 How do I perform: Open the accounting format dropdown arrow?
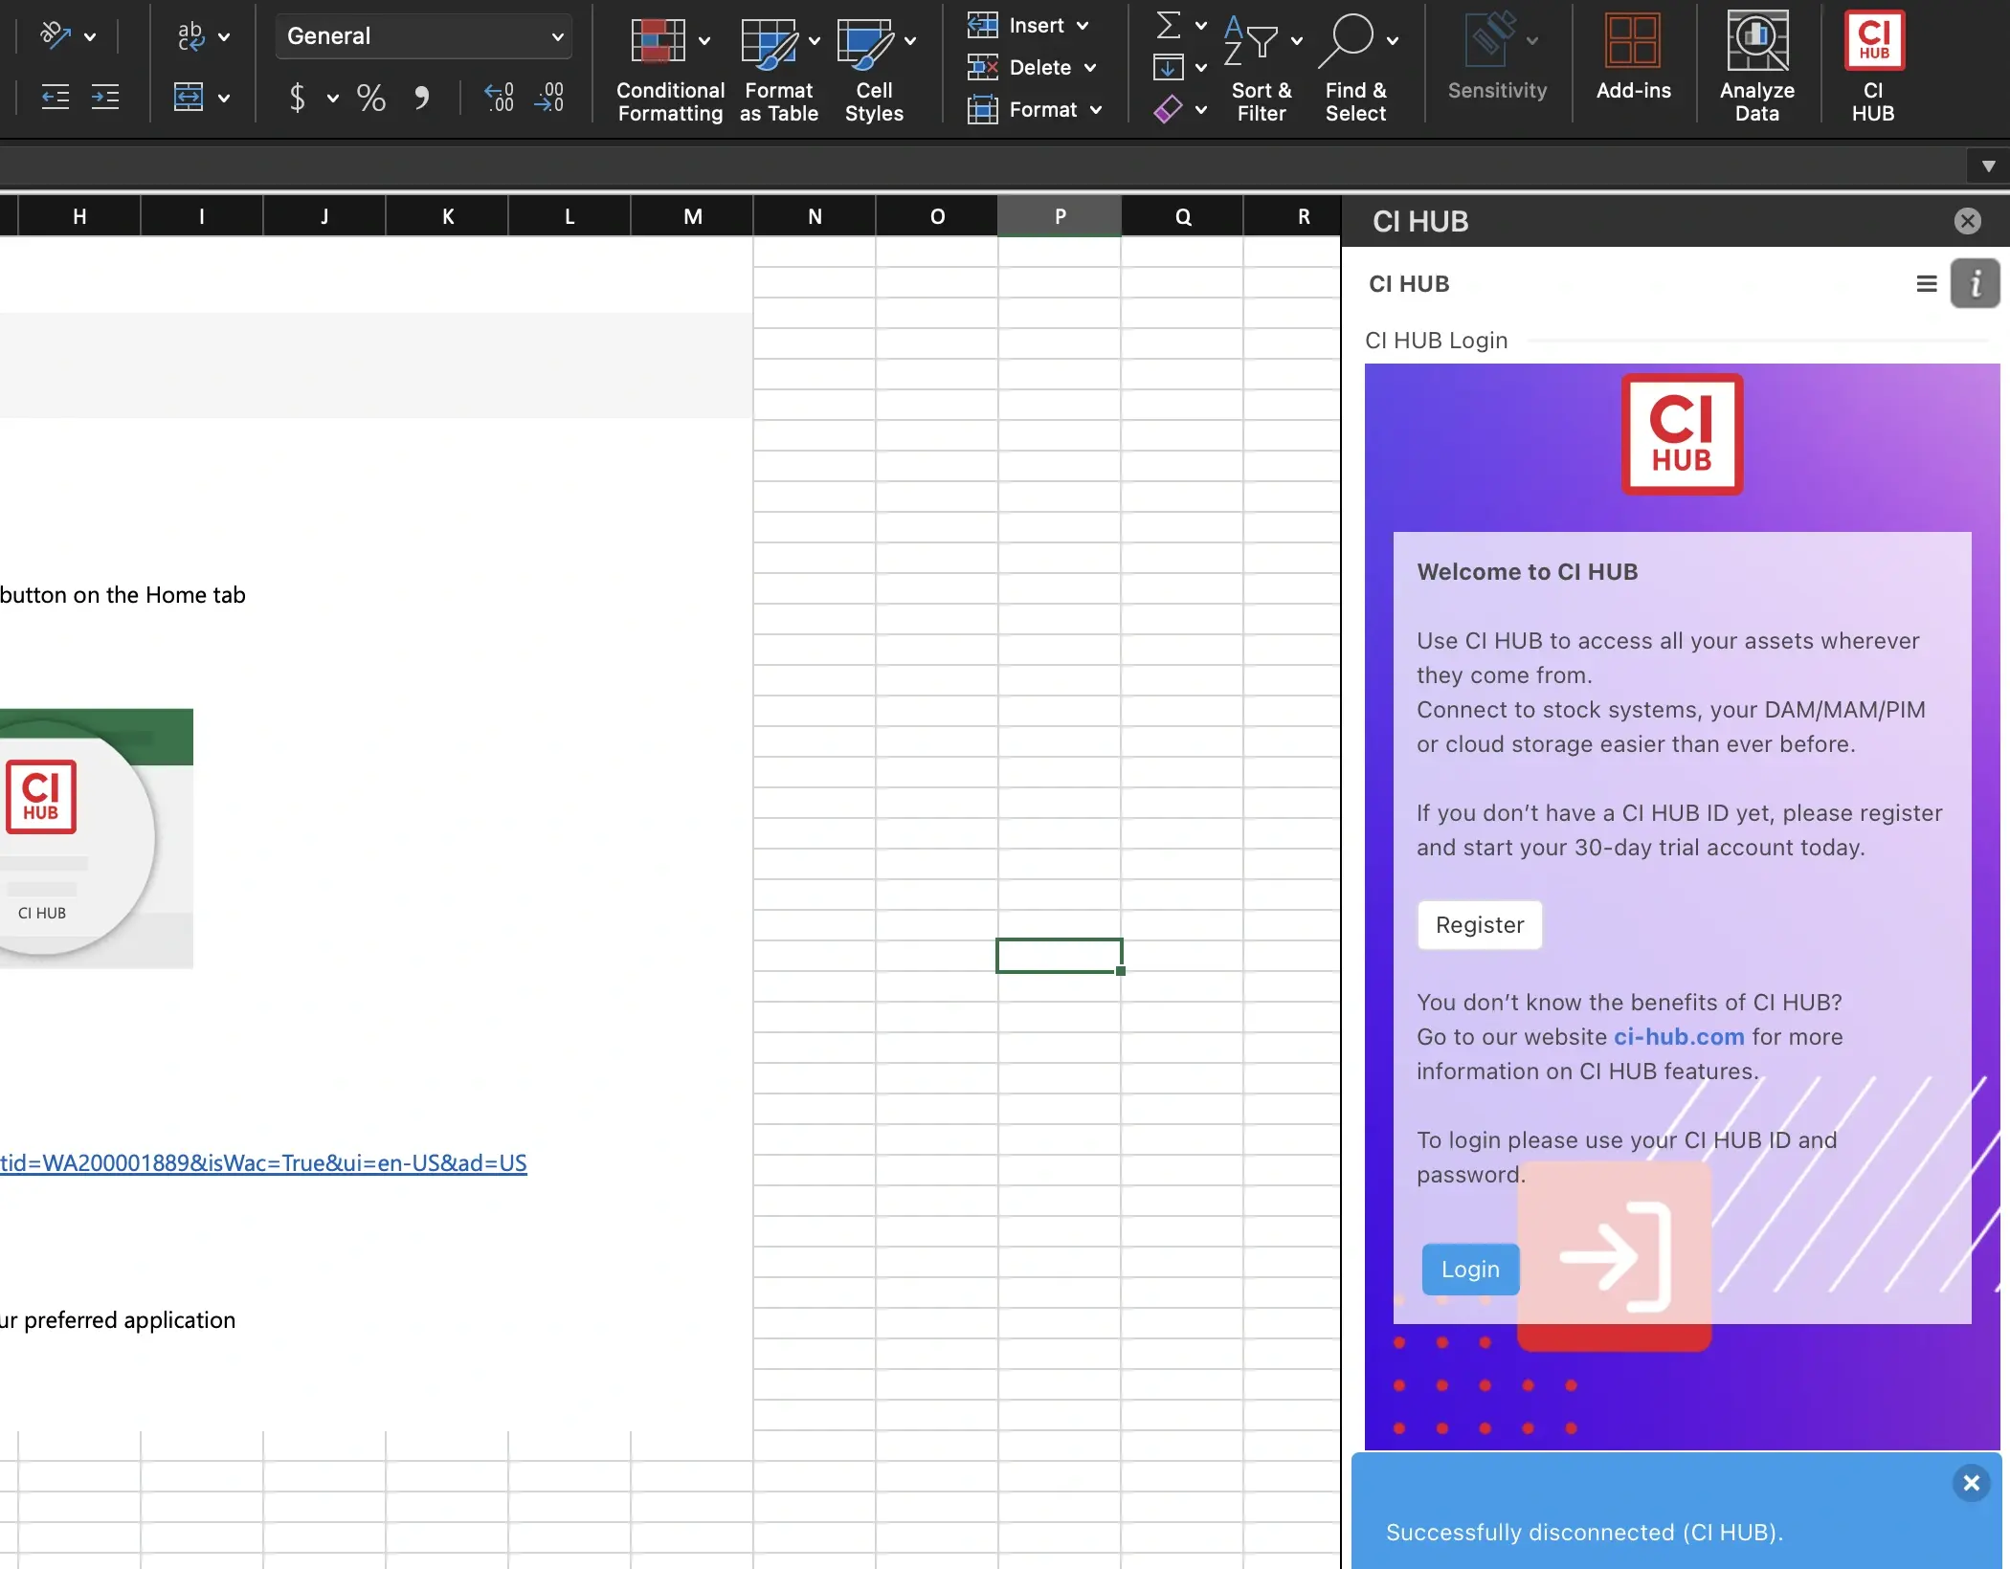[333, 98]
